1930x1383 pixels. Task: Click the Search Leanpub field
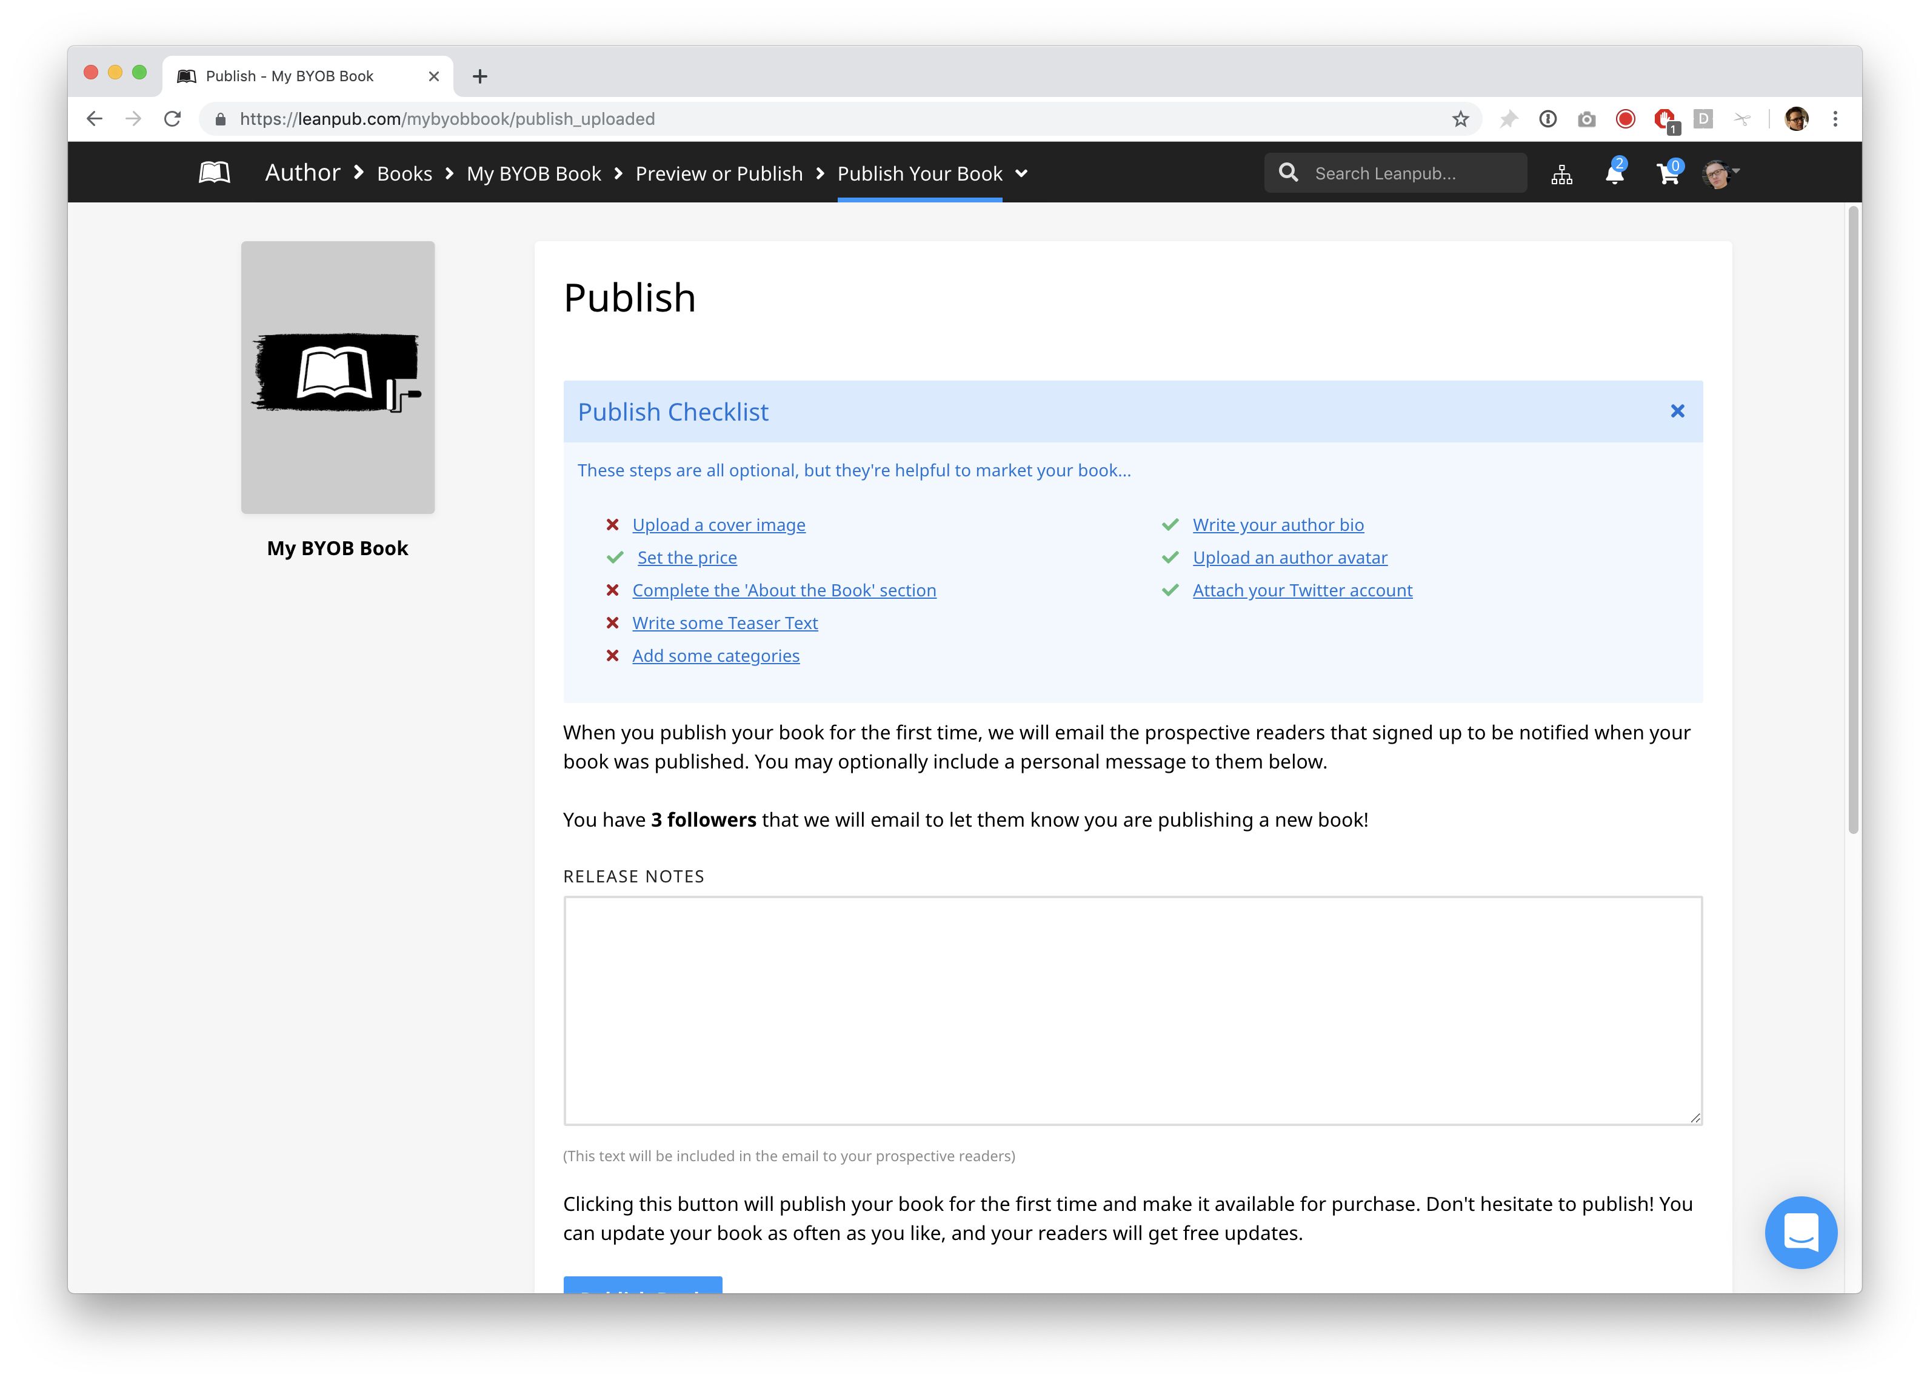pyautogui.click(x=1395, y=173)
